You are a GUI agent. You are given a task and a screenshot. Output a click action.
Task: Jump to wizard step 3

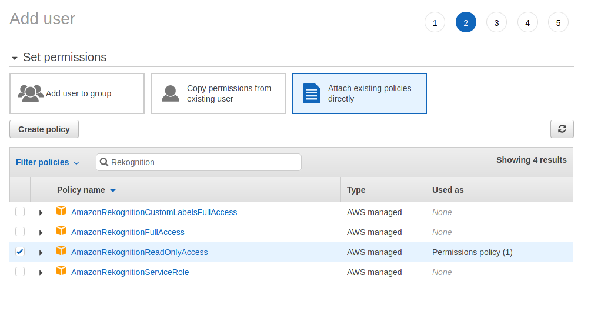[496, 22]
